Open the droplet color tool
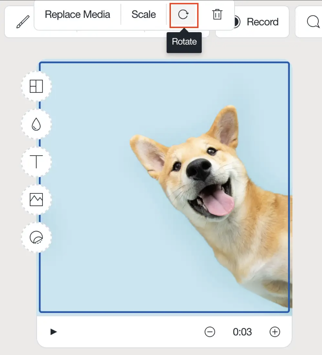This screenshot has height=355, width=322. [36, 124]
